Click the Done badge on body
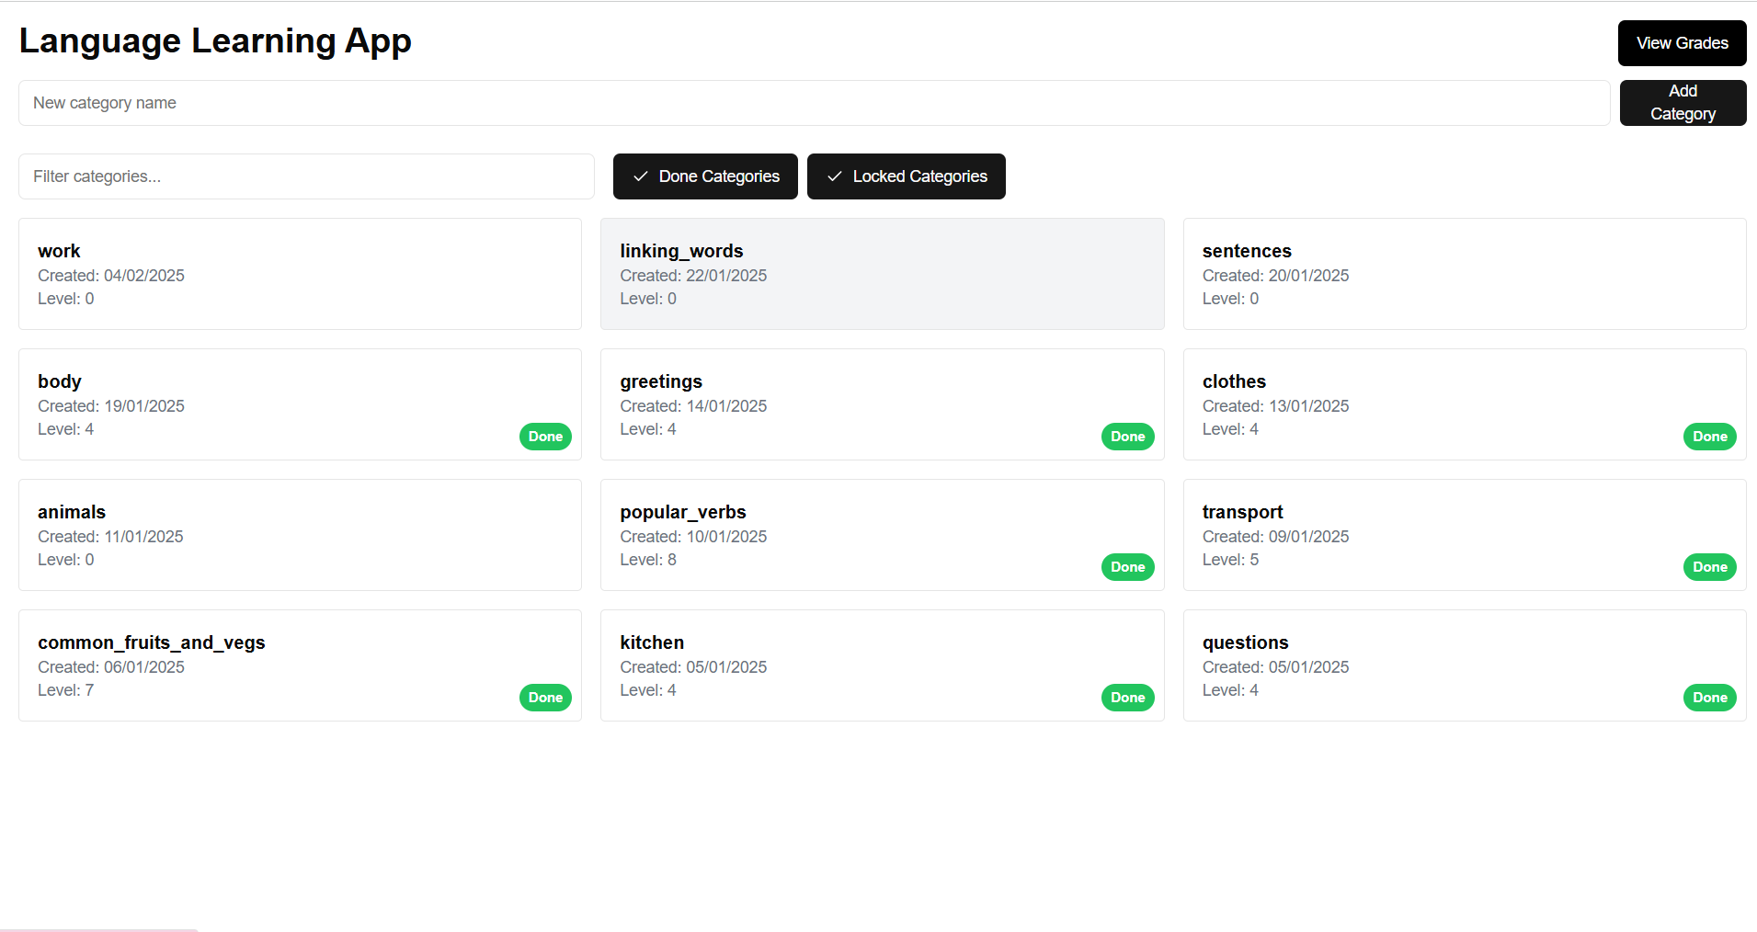Image resolution: width=1757 pixels, height=932 pixels. coord(545,437)
